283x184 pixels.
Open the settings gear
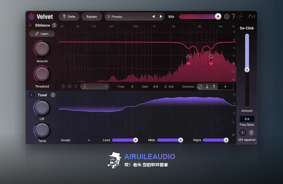pos(227,16)
